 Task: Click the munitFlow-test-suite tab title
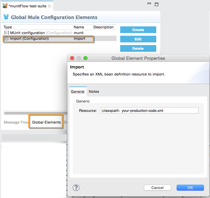(28, 6)
